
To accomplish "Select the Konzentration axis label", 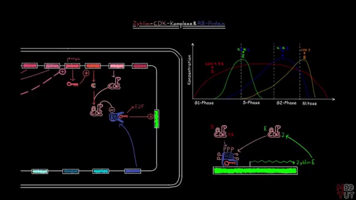I will click(x=189, y=69).
